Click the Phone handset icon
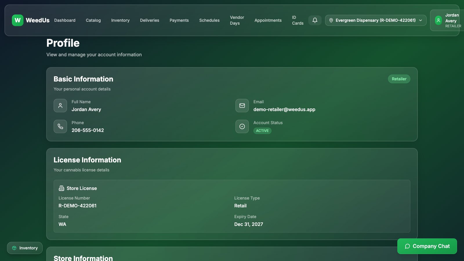This screenshot has width=464, height=261. tap(60, 126)
